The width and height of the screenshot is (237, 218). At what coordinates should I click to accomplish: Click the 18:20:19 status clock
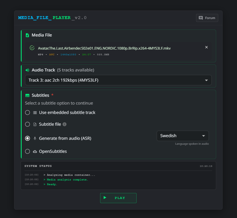[x=206, y=166]
